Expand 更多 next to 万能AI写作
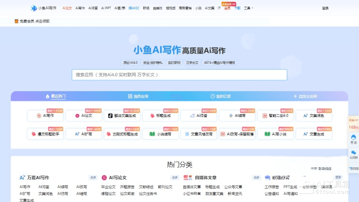This screenshot has height=202, width=359. 92,177
